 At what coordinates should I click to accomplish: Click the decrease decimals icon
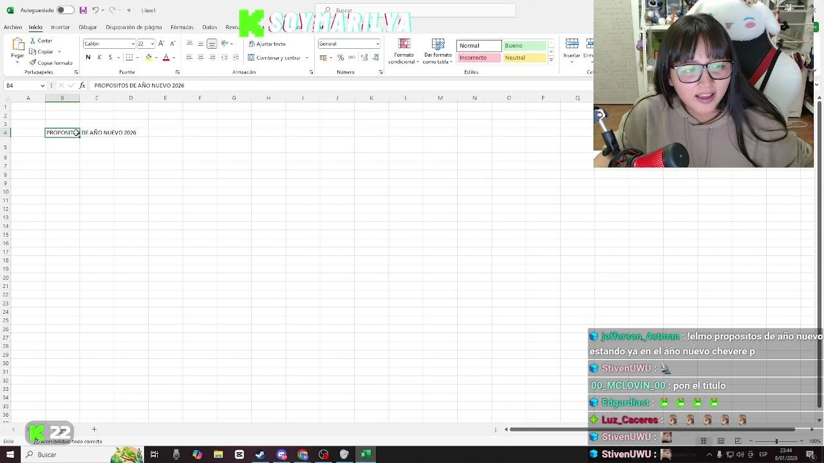pos(375,57)
